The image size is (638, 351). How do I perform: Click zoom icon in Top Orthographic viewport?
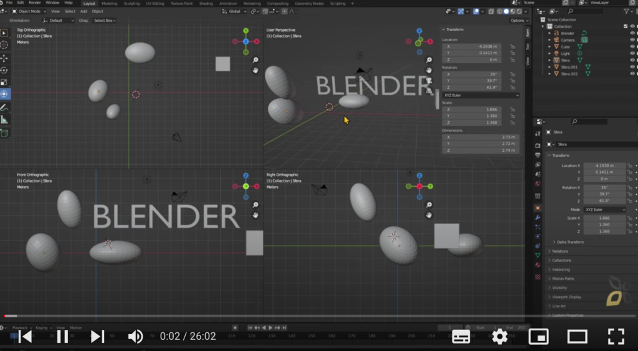255,60
